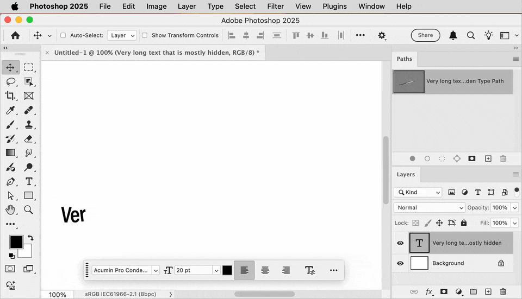The height and width of the screenshot is (299, 522).
Task: Select the Crop tool
Action: tap(10, 96)
